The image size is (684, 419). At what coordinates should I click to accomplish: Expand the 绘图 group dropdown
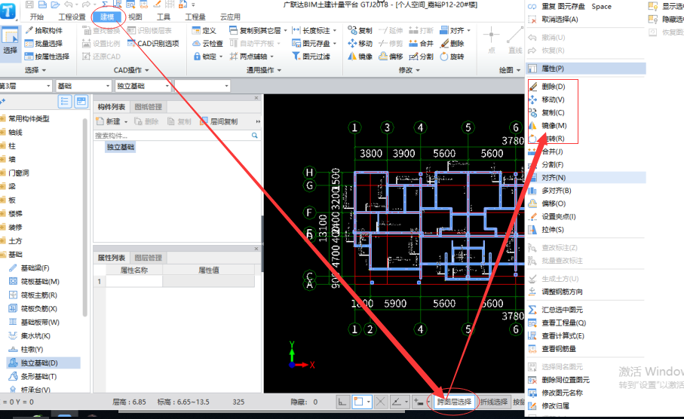click(510, 70)
